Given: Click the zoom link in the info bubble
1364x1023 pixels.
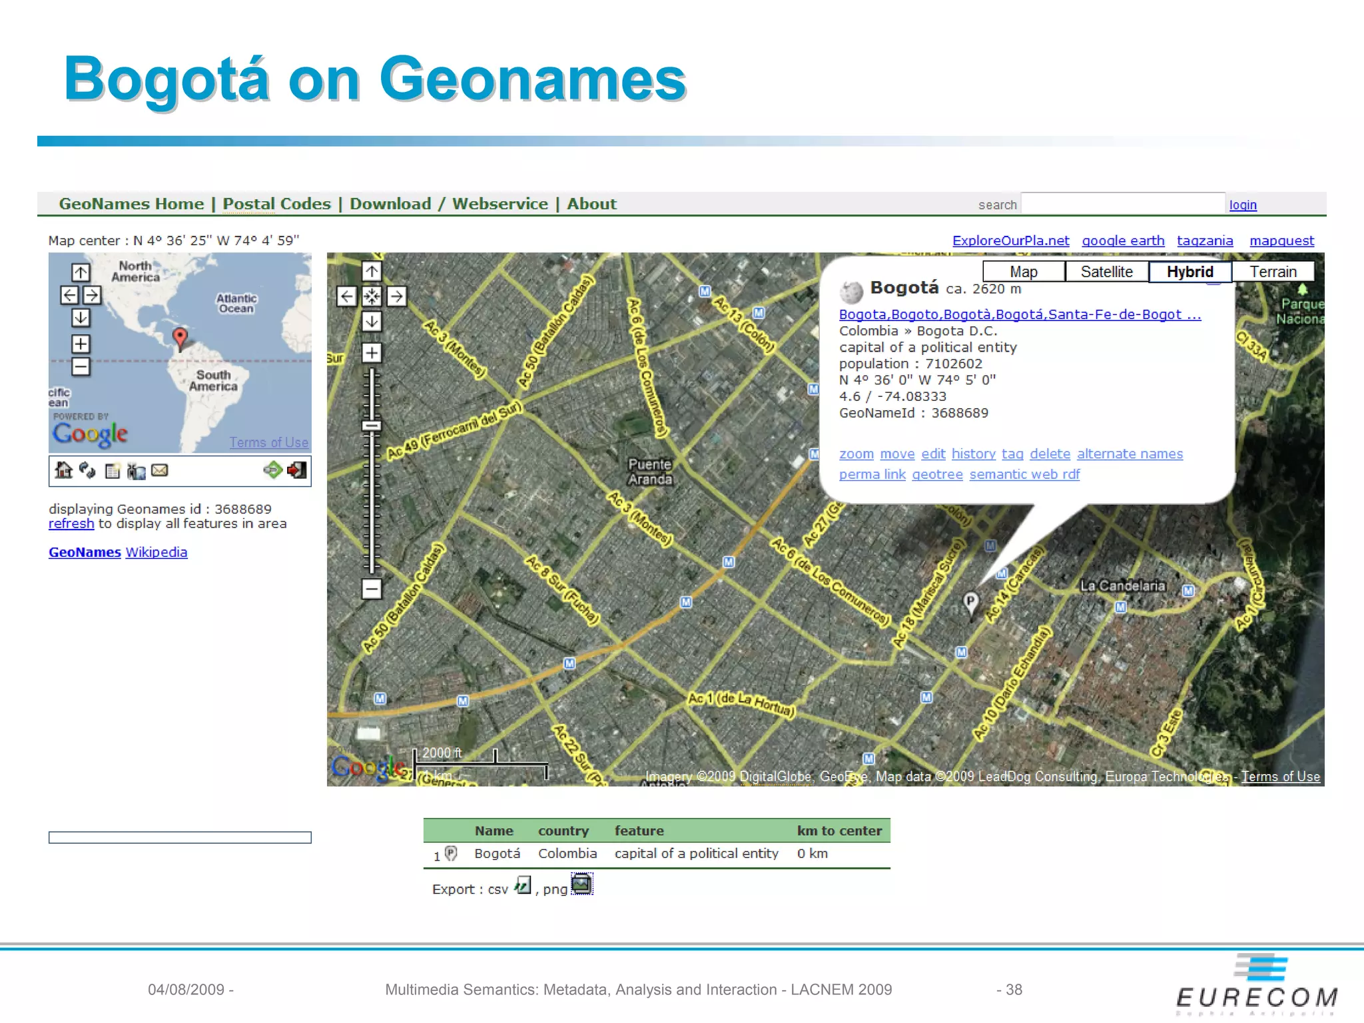Looking at the screenshot, I should (x=856, y=454).
